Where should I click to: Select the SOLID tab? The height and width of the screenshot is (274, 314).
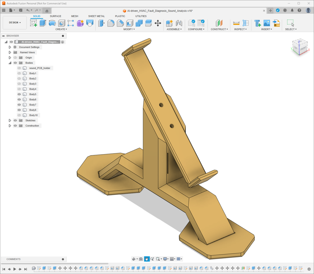point(37,16)
